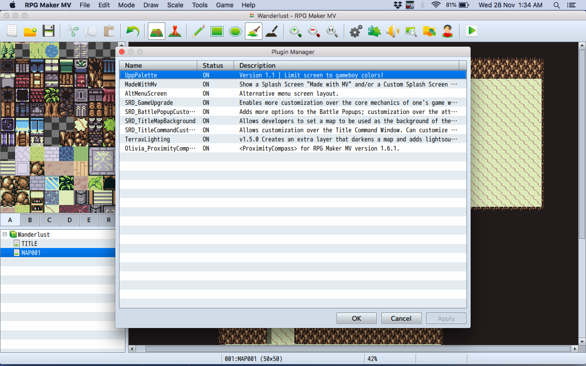Click Cancel in Plugin Manager

(401, 318)
